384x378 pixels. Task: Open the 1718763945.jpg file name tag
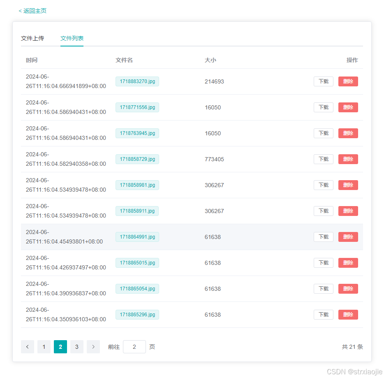(137, 133)
